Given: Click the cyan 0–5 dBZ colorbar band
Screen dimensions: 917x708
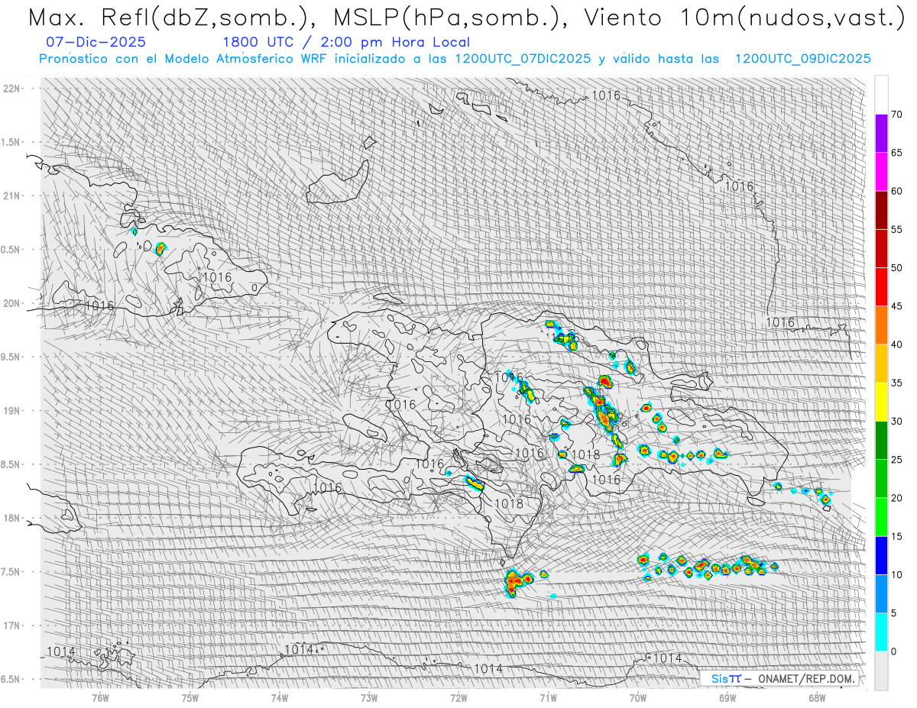Looking at the screenshot, I should (x=881, y=632).
